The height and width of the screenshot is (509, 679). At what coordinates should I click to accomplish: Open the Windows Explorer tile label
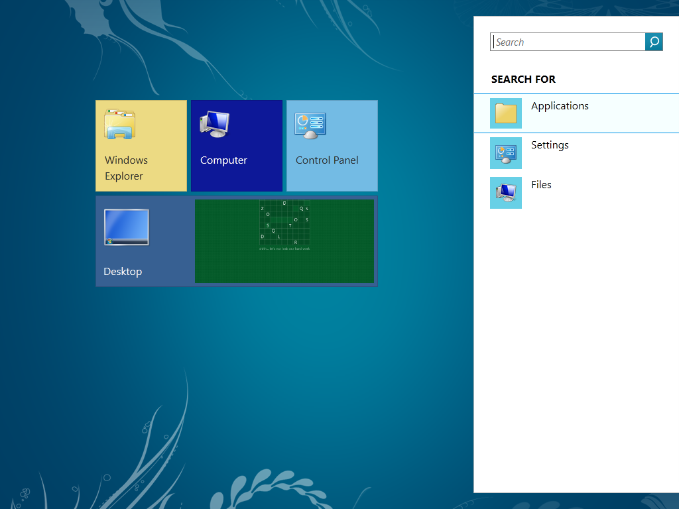(126, 168)
